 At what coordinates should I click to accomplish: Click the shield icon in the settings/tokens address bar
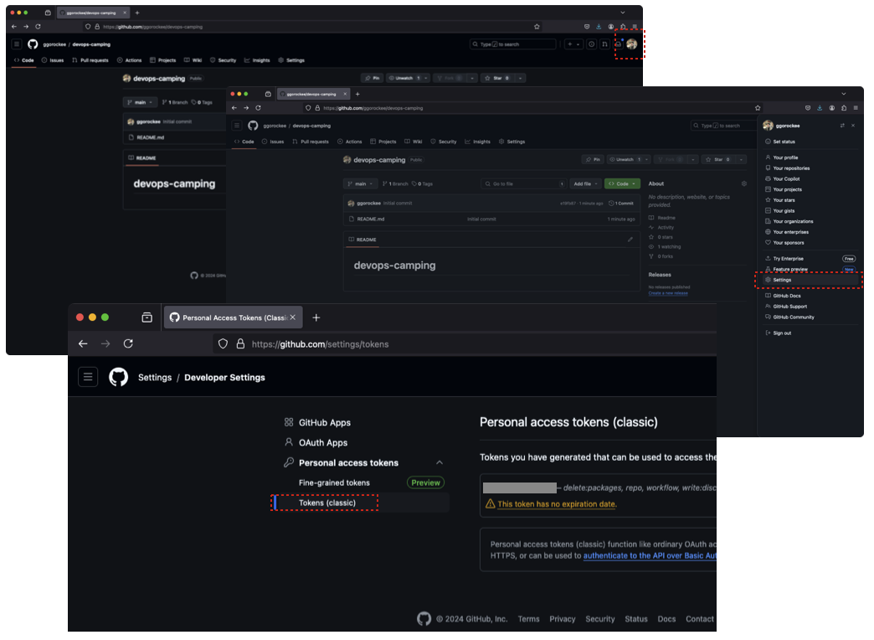pos(223,345)
